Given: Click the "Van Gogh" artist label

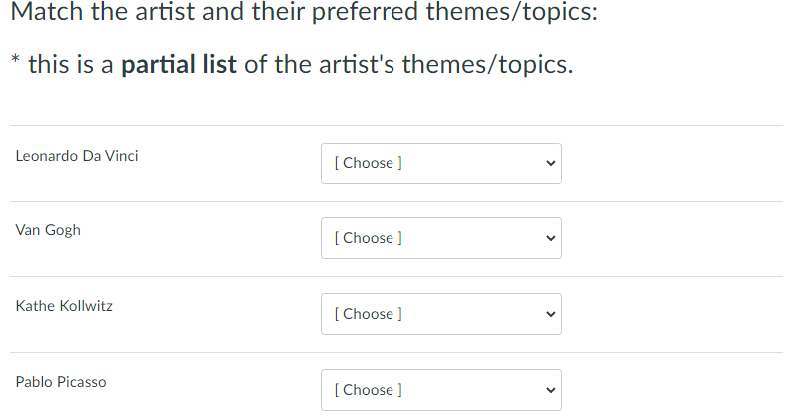Looking at the screenshot, I should click(x=48, y=230).
